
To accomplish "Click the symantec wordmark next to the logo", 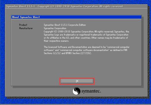I will tap(91, 91).
